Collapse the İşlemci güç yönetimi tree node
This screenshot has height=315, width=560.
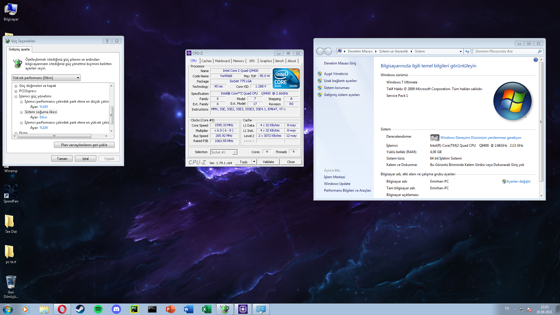click(x=16, y=97)
